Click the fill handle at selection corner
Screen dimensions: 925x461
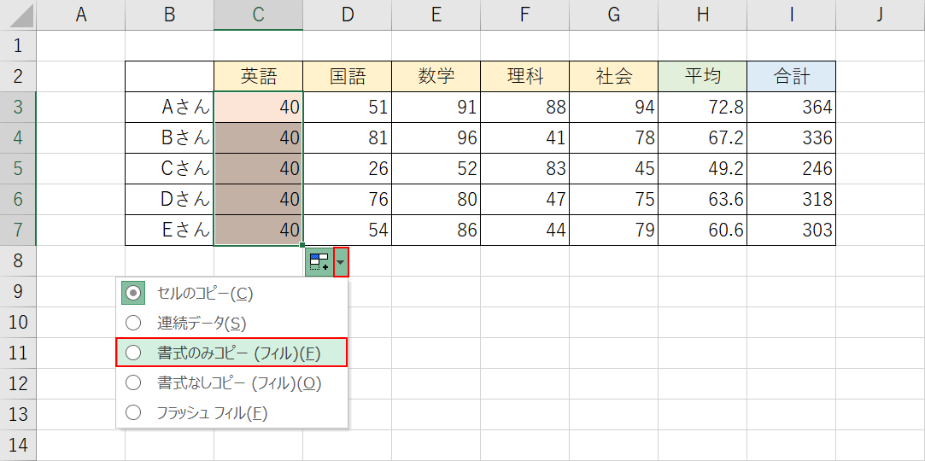pos(302,245)
